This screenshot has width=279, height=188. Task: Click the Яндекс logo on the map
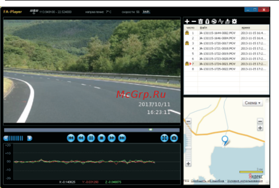pos(255,176)
